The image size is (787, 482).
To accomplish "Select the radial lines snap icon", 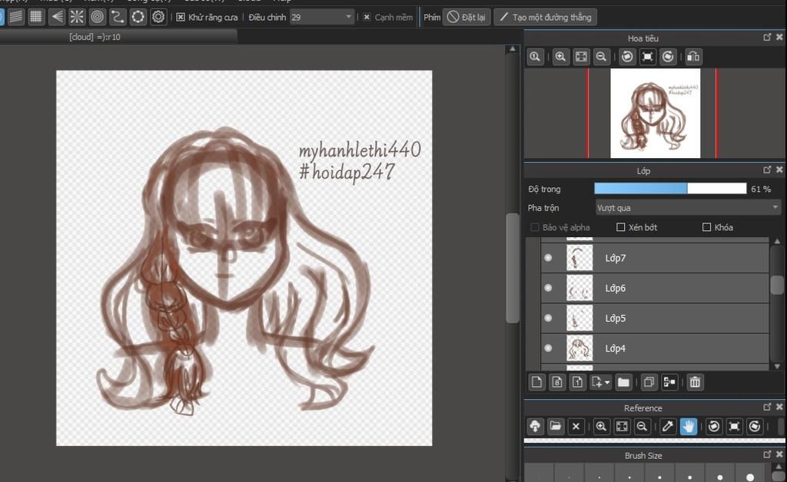I will [x=77, y=17].
